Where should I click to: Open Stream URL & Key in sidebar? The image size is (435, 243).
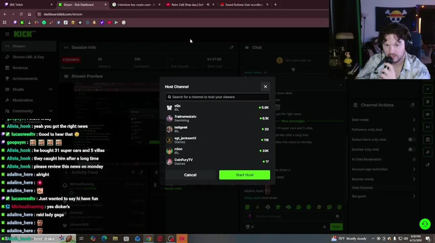28,57
